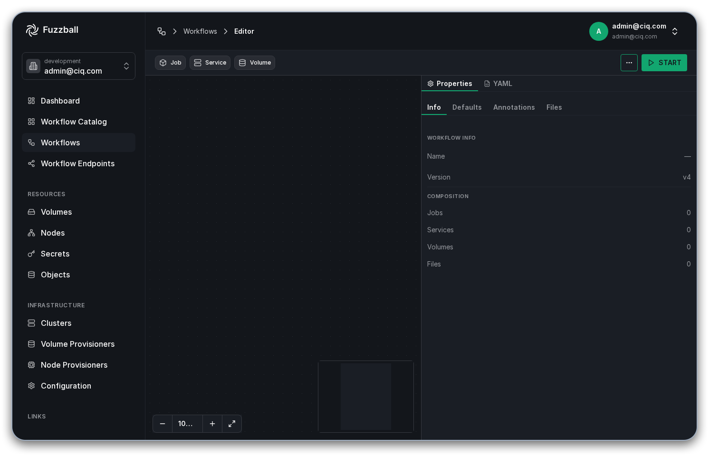Add a Job to the workflow
The width and height of the screenshot is (709, 456).
170,63
